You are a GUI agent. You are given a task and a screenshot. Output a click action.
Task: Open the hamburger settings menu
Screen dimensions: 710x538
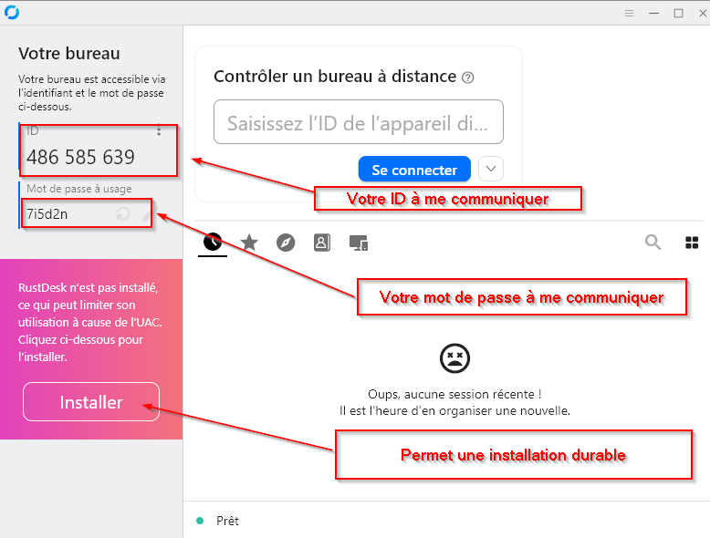[x=629, y=13]
